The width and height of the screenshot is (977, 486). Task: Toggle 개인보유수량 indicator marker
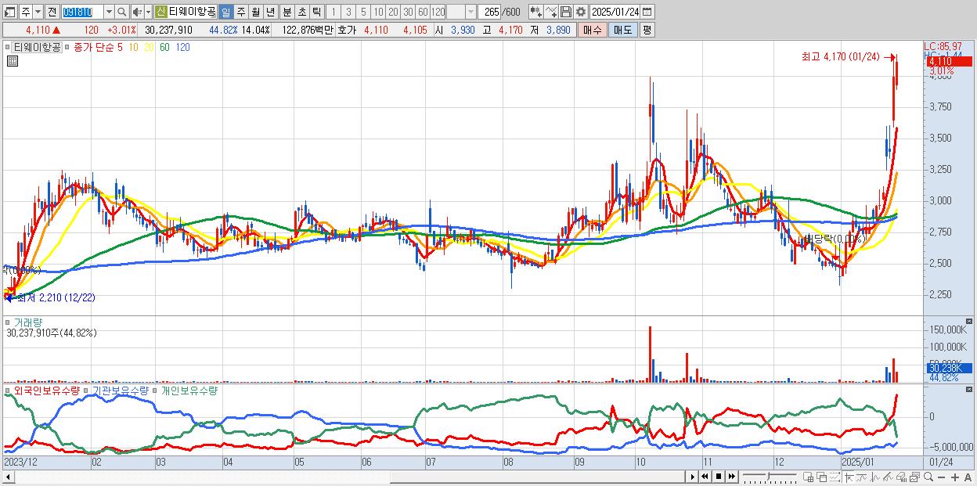[x=155, y=390]
